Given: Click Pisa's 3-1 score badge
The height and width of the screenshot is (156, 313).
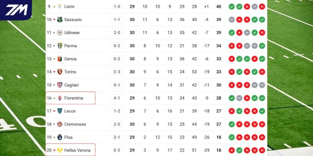Looking at the screenshot, I should tap(117, 137).
